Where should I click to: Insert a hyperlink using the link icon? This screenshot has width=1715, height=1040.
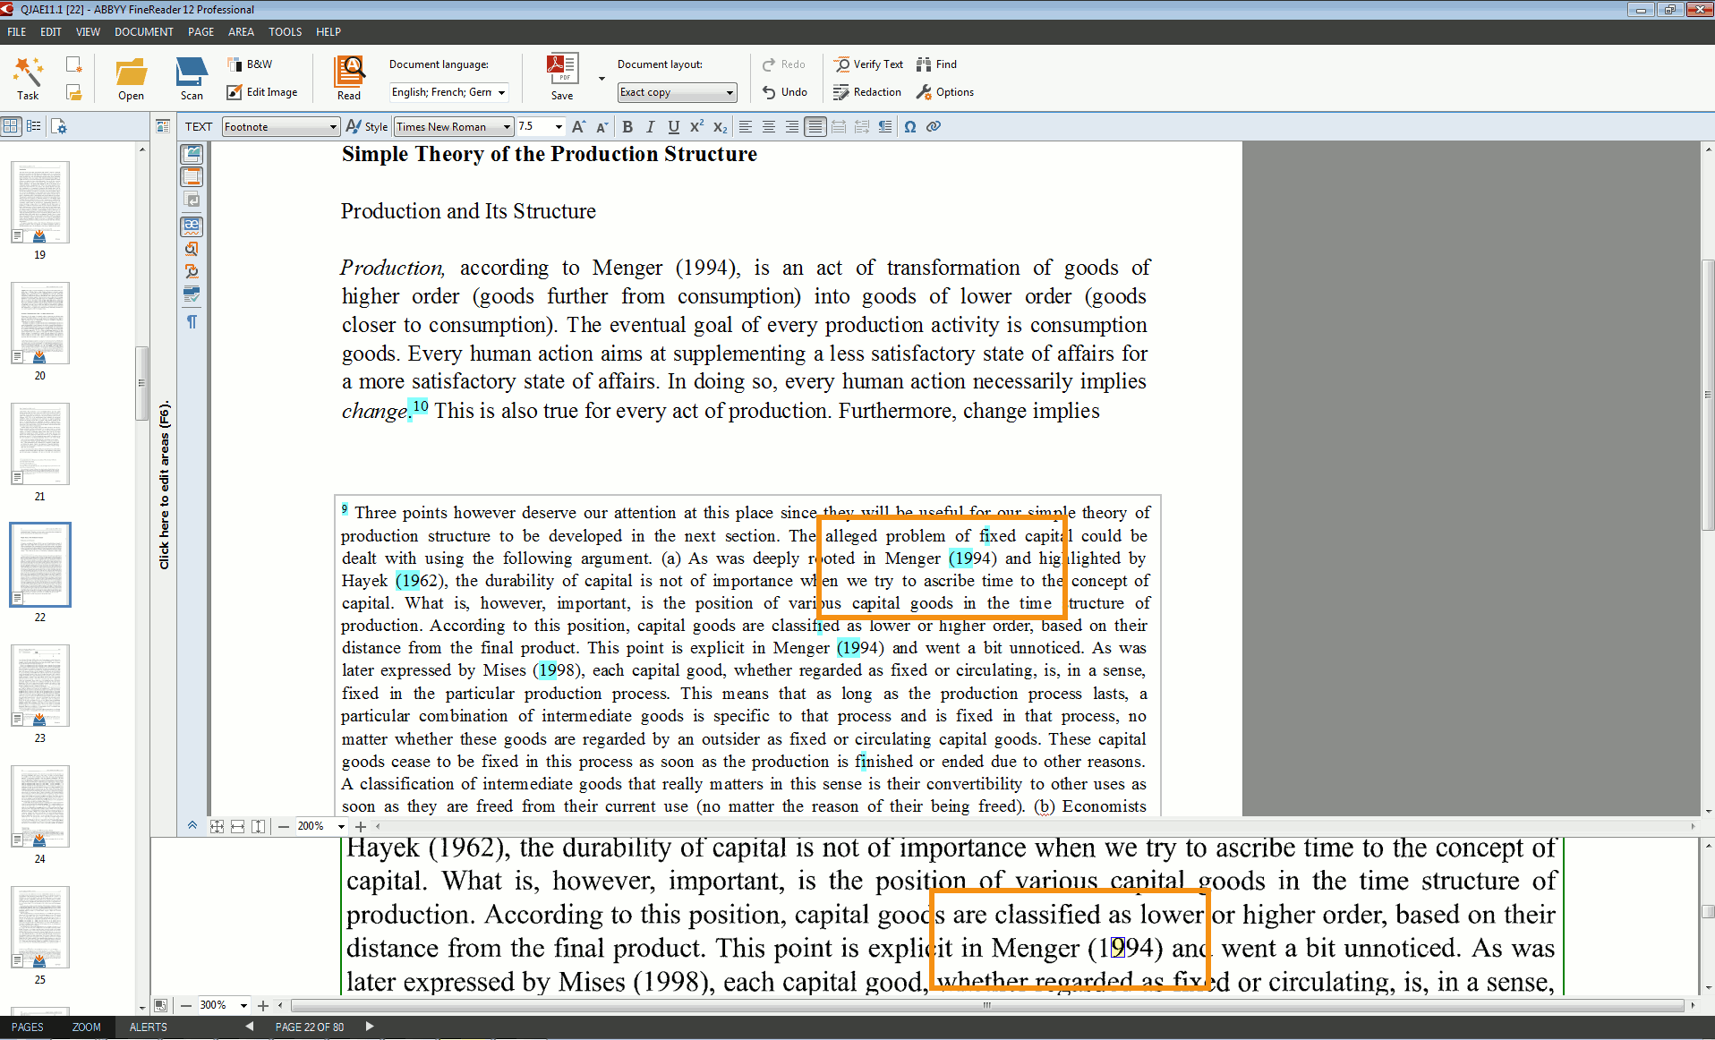[x=934, y=127]
